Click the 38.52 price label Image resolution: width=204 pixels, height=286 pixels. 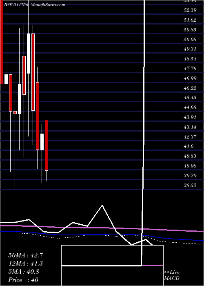[x=190, y=185]
